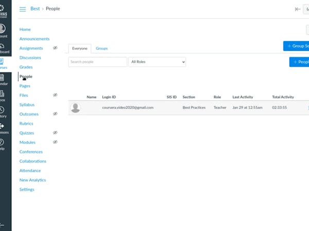Open New Analytics in course navigation
The image size is (309, 231).
[x=32, y=180]
